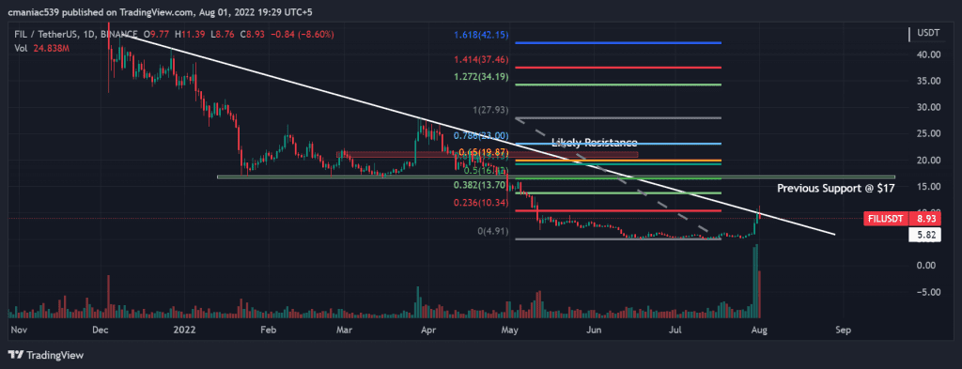Screen dimensions: 962x369
Task: Click the change value −0.84 (−8.60%)
Action: coord(303,35)
